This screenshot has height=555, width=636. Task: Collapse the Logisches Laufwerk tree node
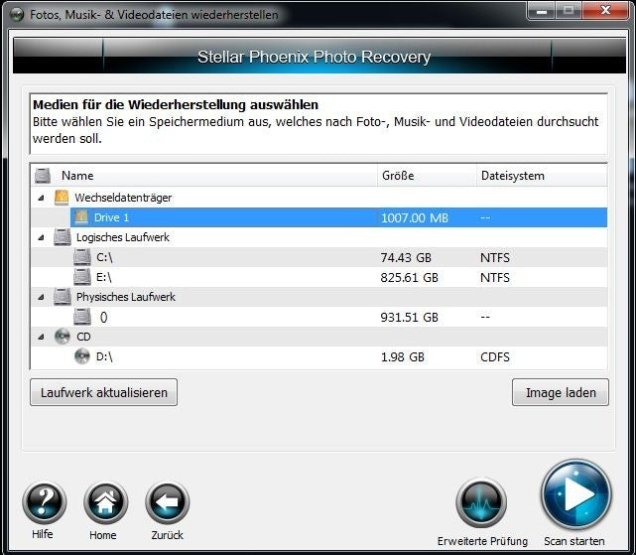point(41,238)
